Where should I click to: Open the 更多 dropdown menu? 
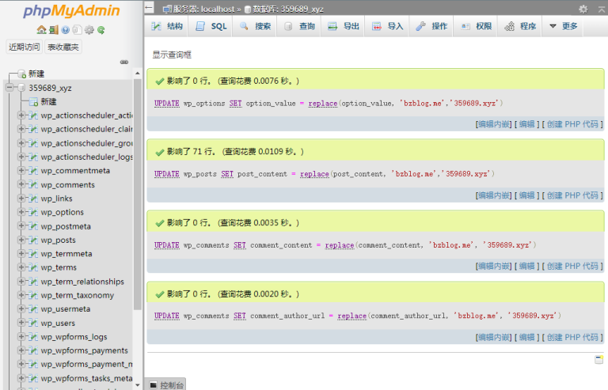click(564, 26)
